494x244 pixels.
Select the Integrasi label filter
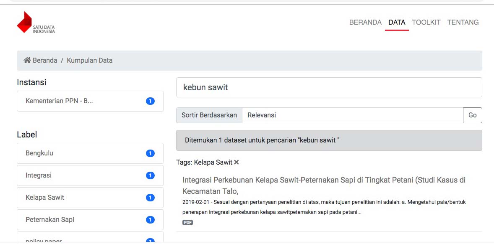coord(39,175)
